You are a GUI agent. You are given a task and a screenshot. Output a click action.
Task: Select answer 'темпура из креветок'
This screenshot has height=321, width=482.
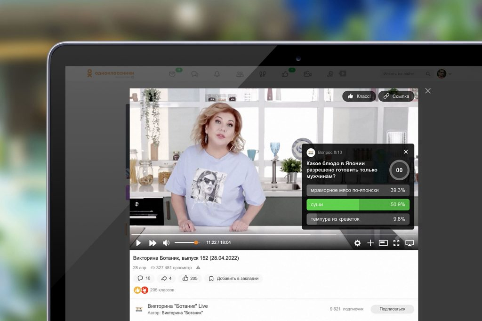point(358,219)
